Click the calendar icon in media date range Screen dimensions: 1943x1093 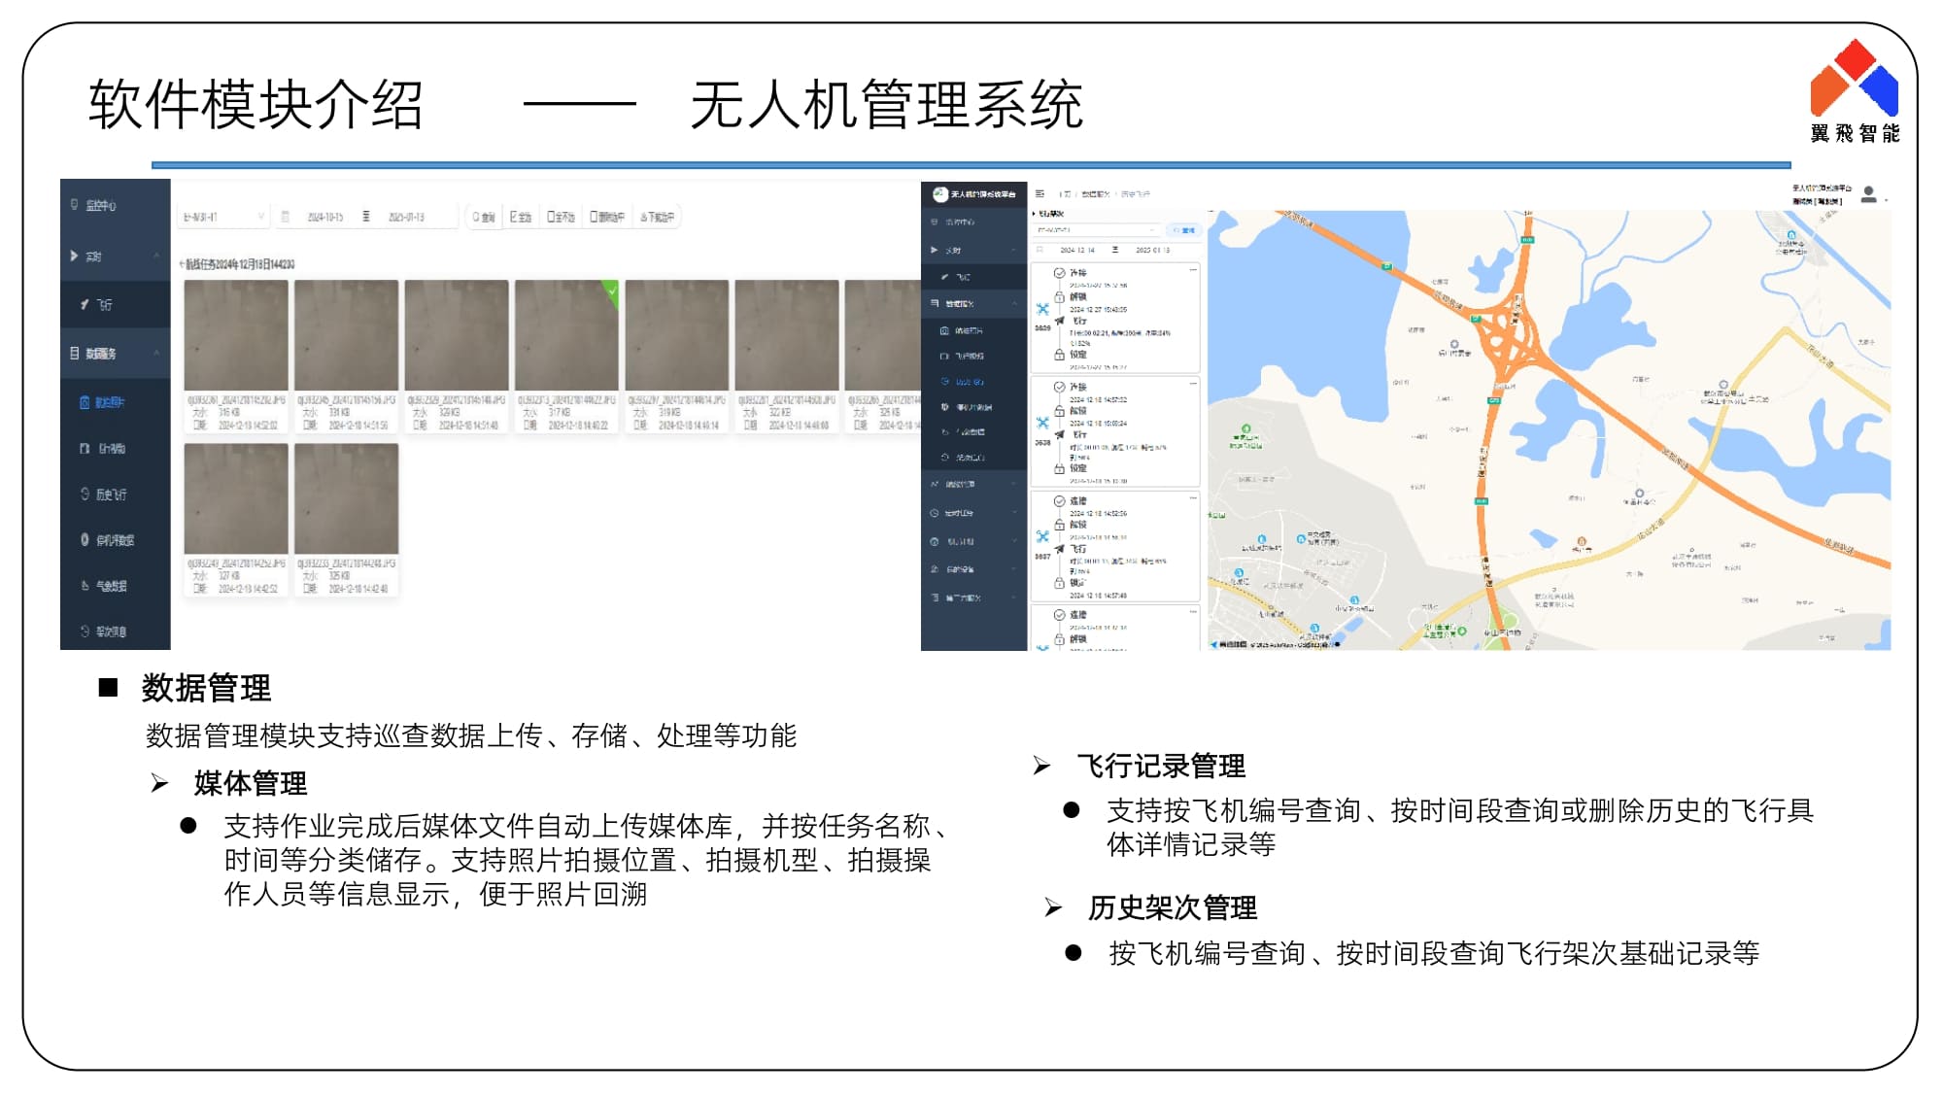[x=286, y=217]
